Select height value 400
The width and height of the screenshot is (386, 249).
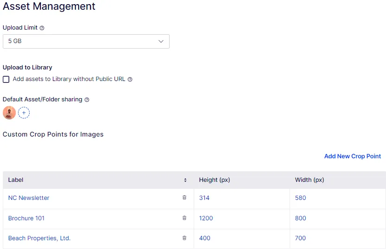pyautogui.click(x=204, y=238)
